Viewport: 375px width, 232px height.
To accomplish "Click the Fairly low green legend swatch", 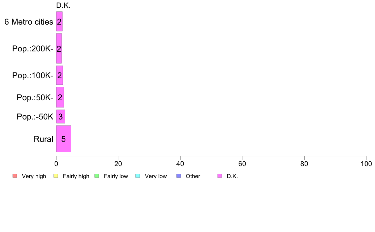I will 97,176.
